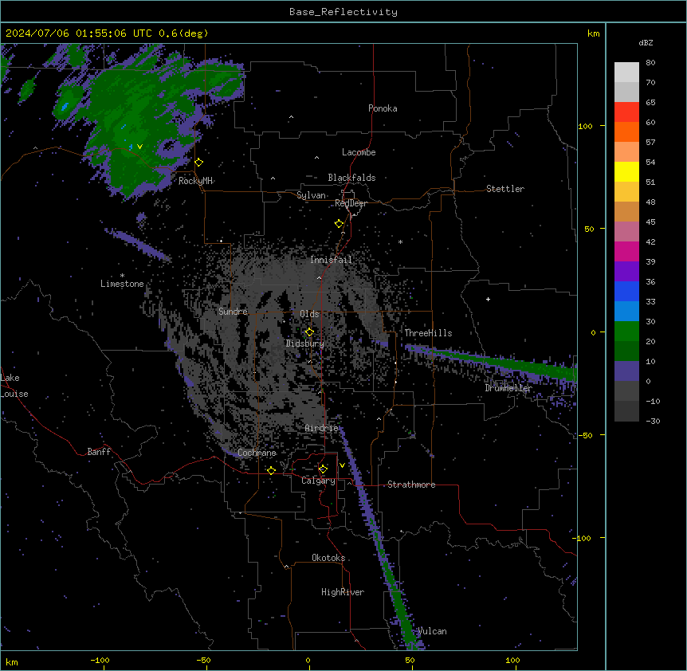Click the yellow diamond marker below Cochrane

click(x=271, y=470)
